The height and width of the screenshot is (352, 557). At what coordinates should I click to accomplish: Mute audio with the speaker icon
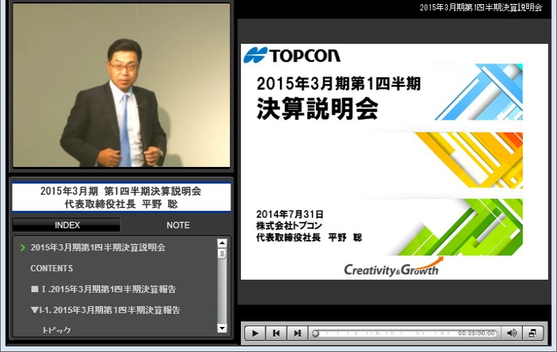[x=512, y=333]
